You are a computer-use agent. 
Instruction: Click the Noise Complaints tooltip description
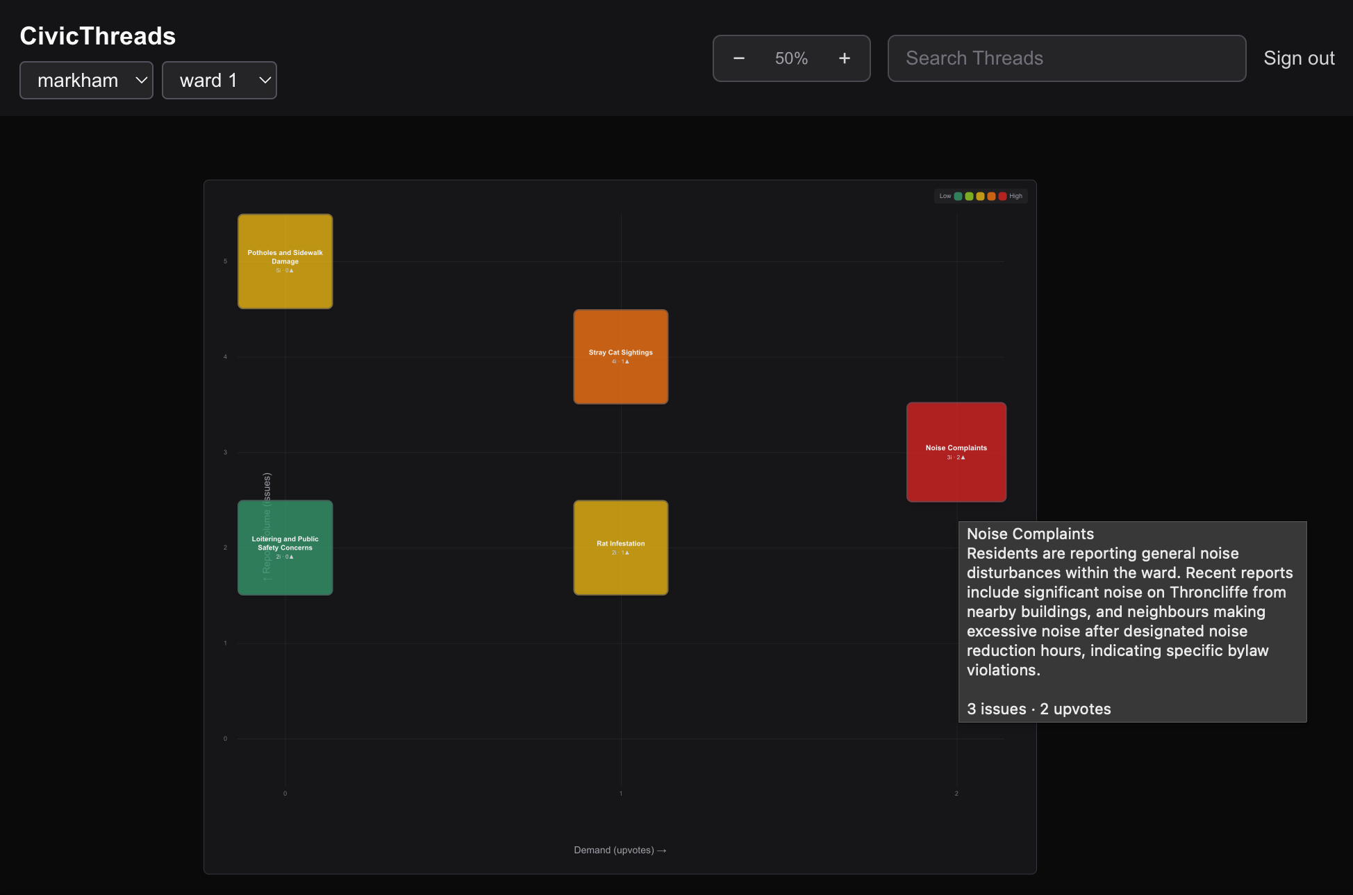point(1129,611)
